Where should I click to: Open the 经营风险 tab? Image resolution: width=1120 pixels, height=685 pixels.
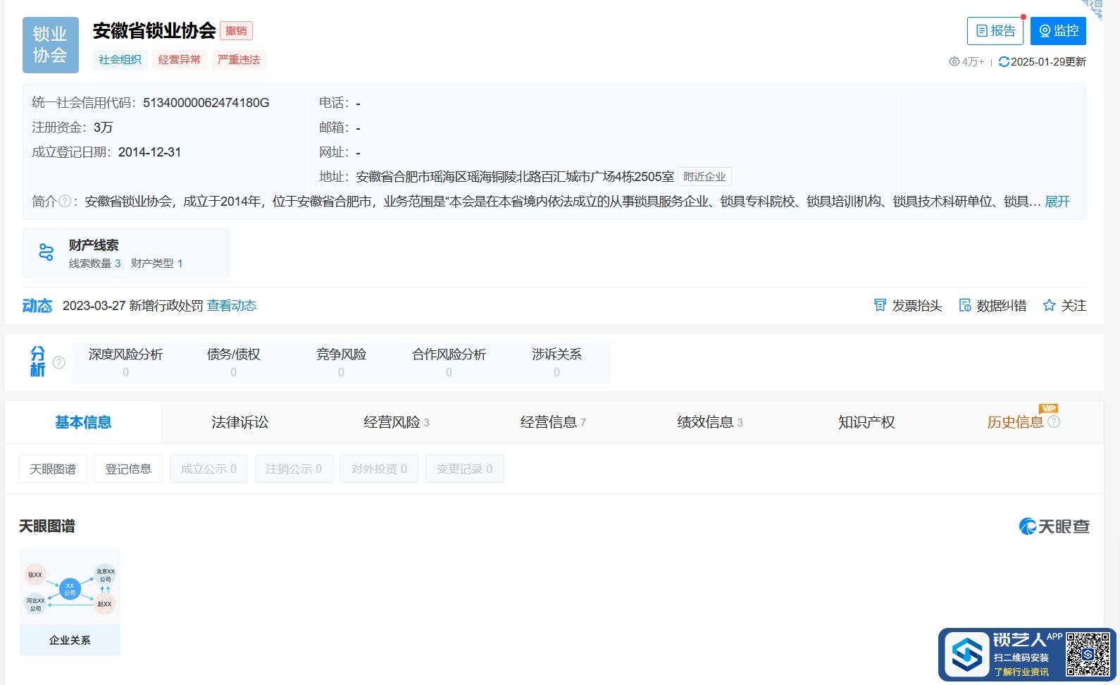pos(396,422)
